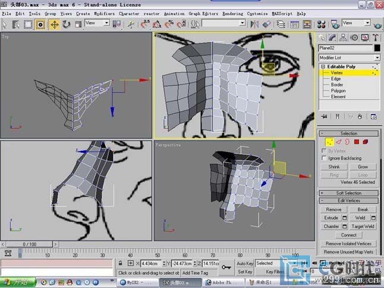Open the Rendering menu
Screen dimensions: 384x288
tap(232, 14)
